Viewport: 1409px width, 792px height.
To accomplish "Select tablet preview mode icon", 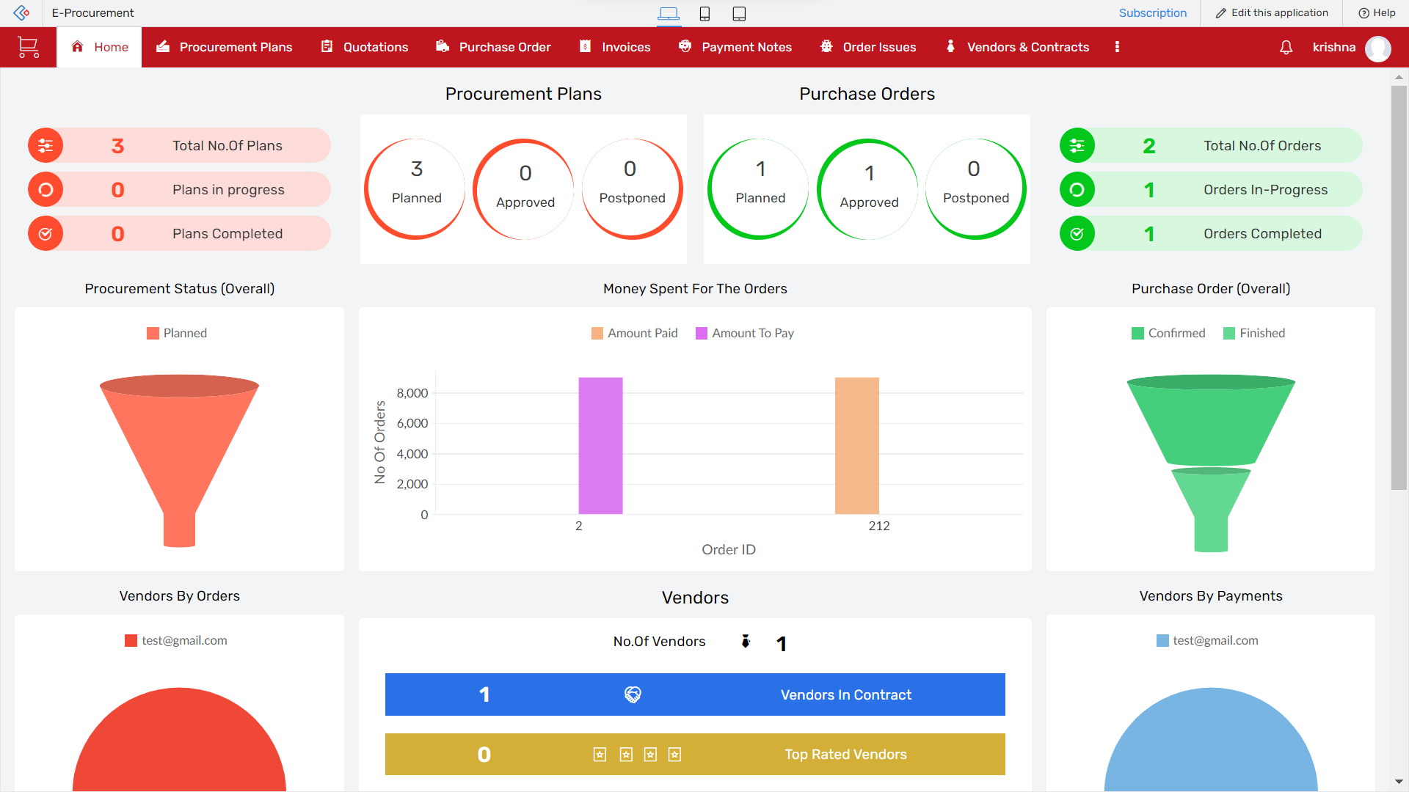I will 739,13.
